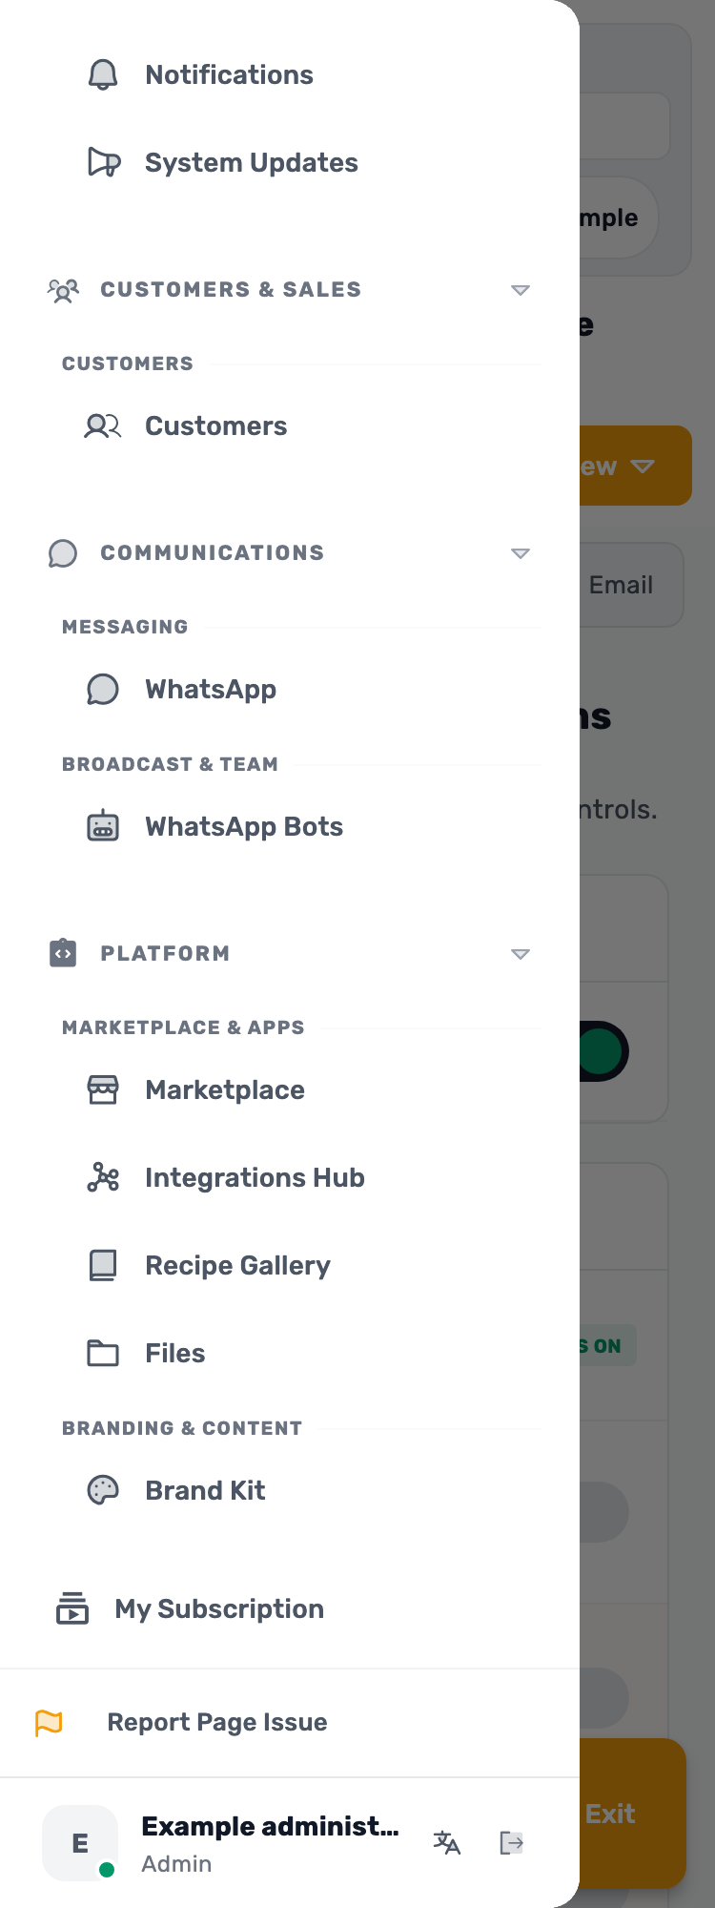
Task: Toggle the green switch behind the sidebar
Action: pos(603,1051)
